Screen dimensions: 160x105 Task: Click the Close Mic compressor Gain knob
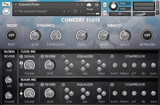click(153, 65)
